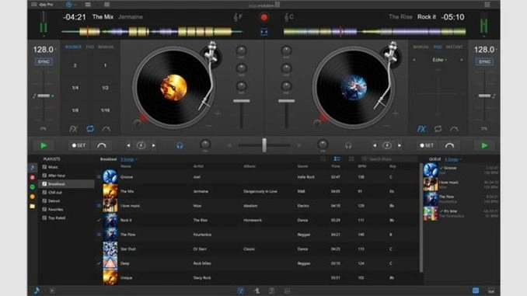Select the 1/16 bounce loop pad
Viewport: 527px width, 296px height.
(105, 110)
